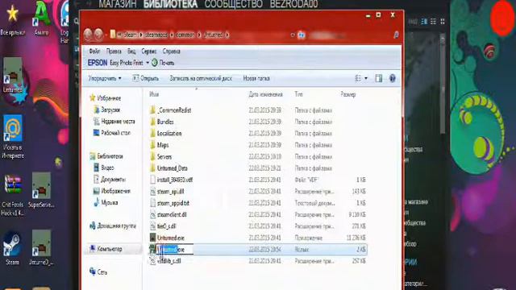
Task: Expand the Упорядочить dropdown menu
Action: [105, 79]
